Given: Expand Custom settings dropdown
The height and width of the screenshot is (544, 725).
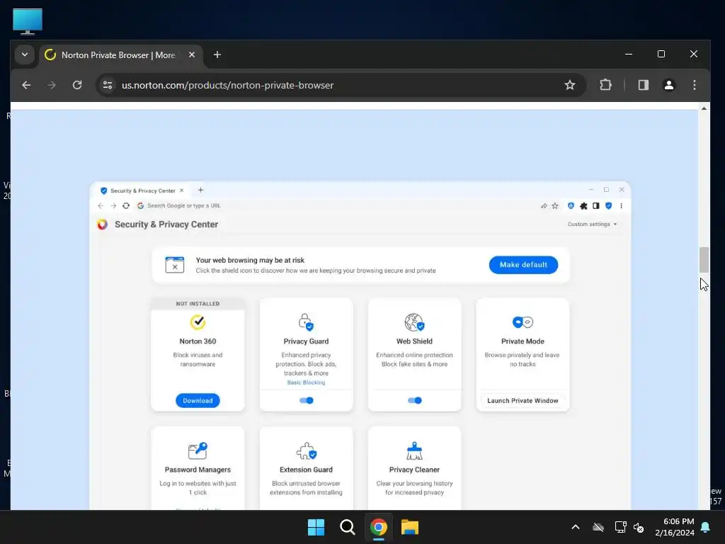Looking at the screenshot, I should (x=593, y=225).
